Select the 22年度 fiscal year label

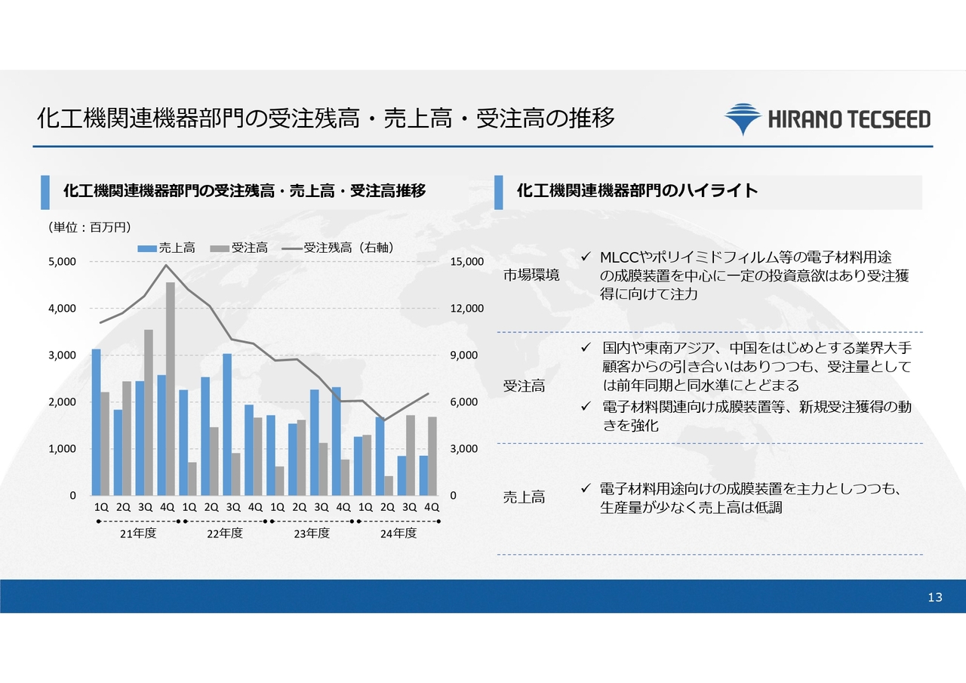coord(225,534)
